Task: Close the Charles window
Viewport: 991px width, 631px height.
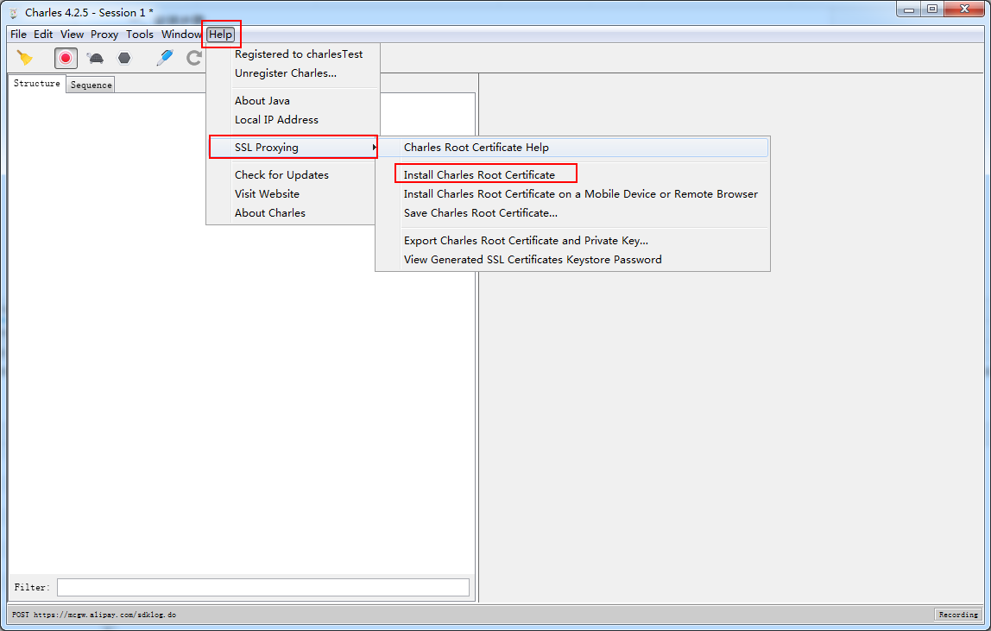Action: (965, 9)
